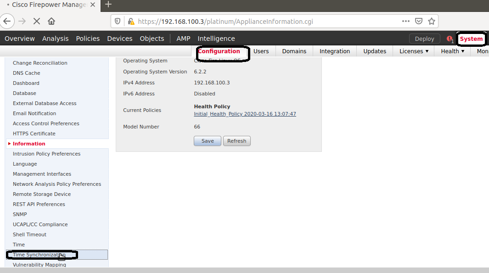Open the System menu

pos(471,39)
